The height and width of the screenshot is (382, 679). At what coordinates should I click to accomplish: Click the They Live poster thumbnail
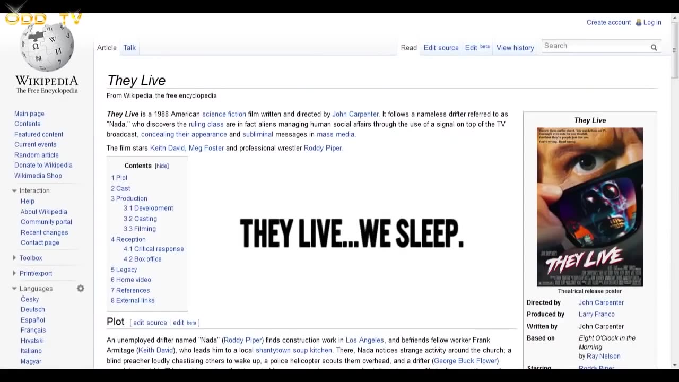[590, 207]
